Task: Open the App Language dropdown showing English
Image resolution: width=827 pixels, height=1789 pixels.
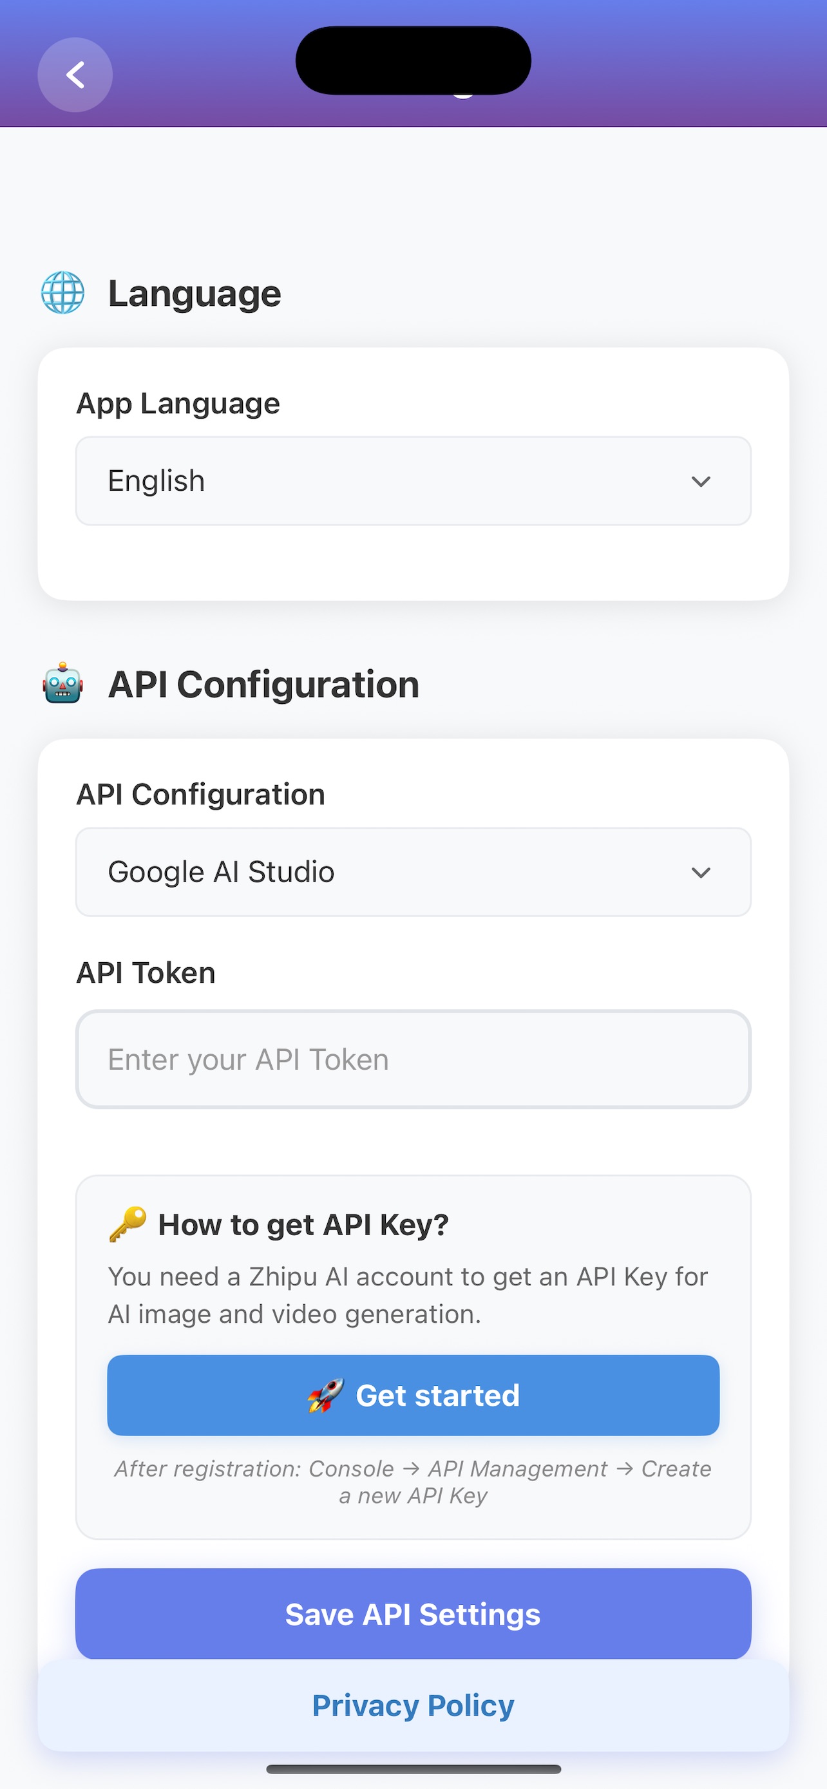Action: point(413,481)
